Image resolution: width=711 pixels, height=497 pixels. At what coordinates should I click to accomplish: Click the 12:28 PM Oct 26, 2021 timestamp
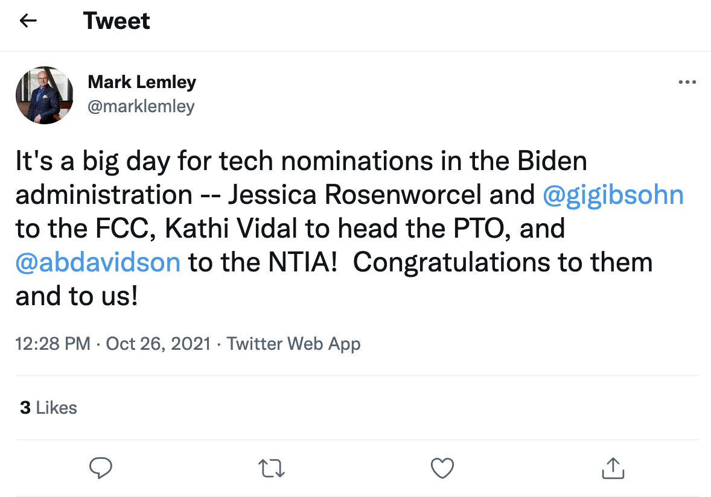pos(113,344)
